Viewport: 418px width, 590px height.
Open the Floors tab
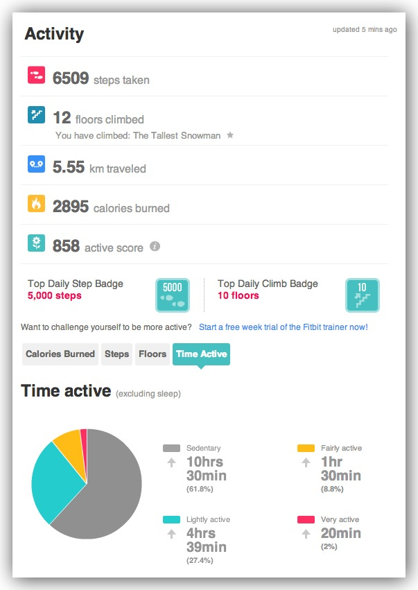pyautogui.click(x=153, y=354)
